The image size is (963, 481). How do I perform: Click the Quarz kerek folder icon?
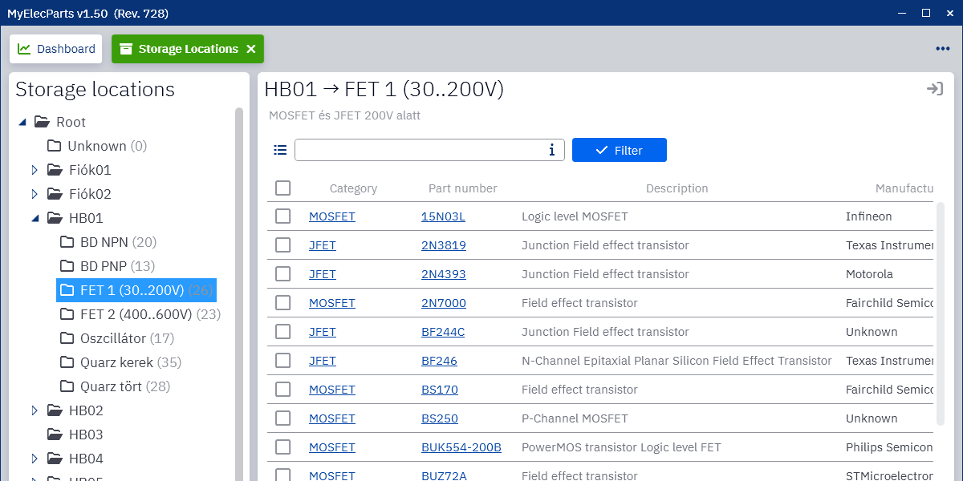point(67,362)
